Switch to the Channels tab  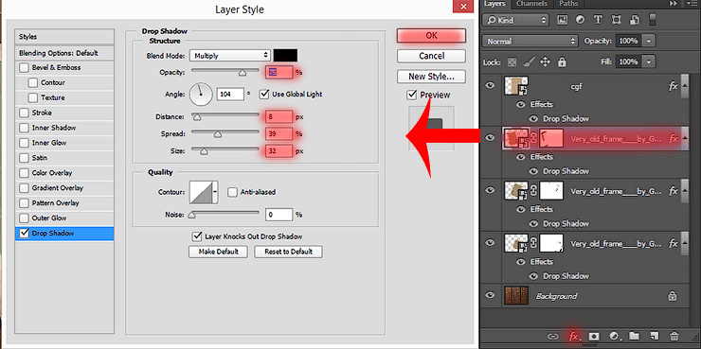532,4
